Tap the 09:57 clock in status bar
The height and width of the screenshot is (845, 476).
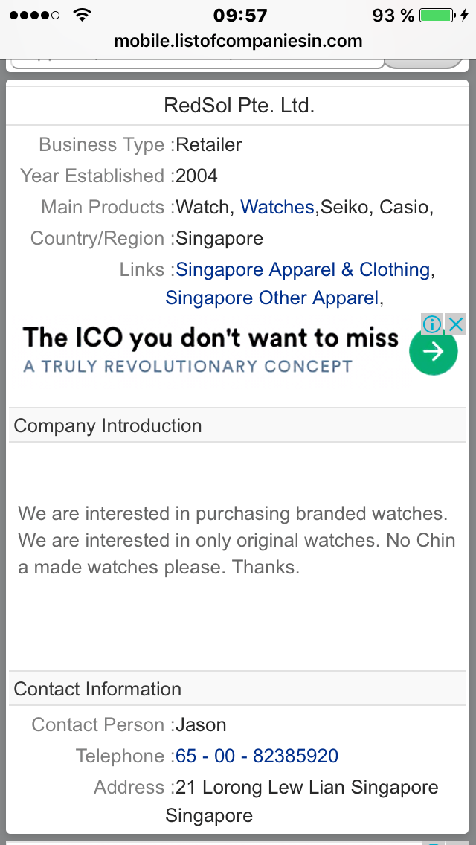(x=238, y=15)
